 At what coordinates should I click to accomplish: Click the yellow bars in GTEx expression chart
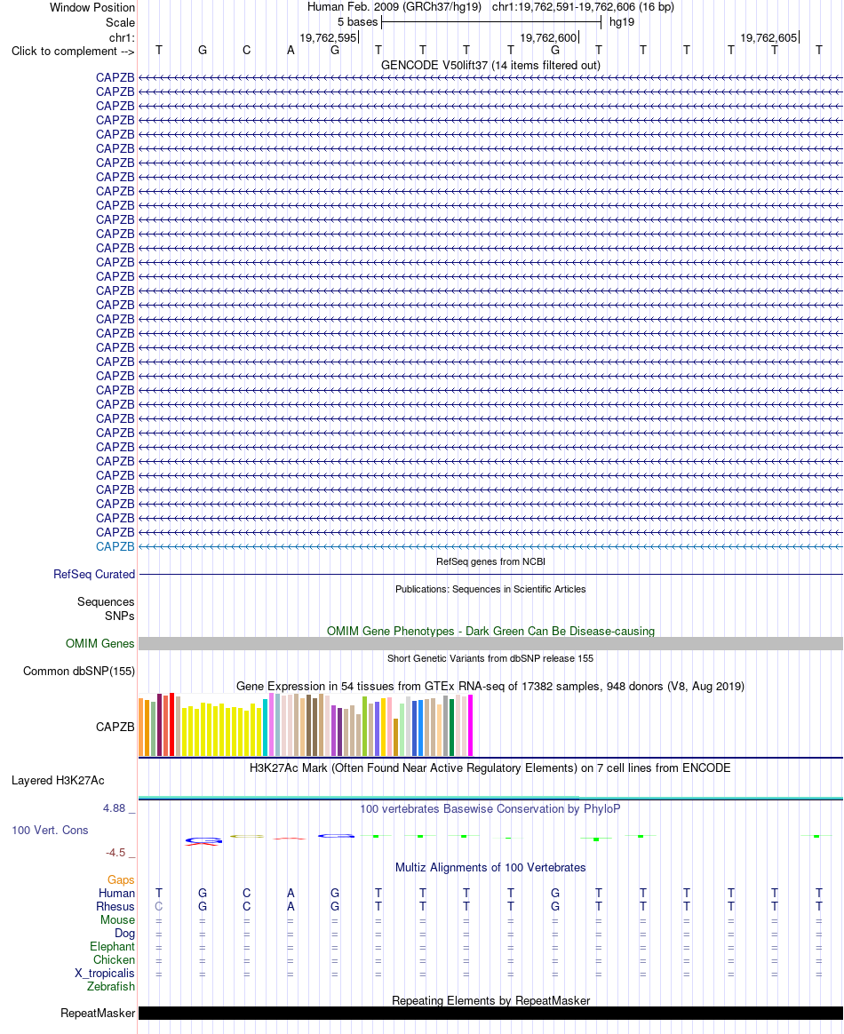[221, 731]
